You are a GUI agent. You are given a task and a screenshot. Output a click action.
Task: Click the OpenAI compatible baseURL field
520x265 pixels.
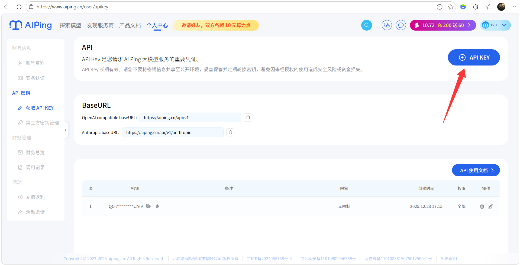pos(190,117)
